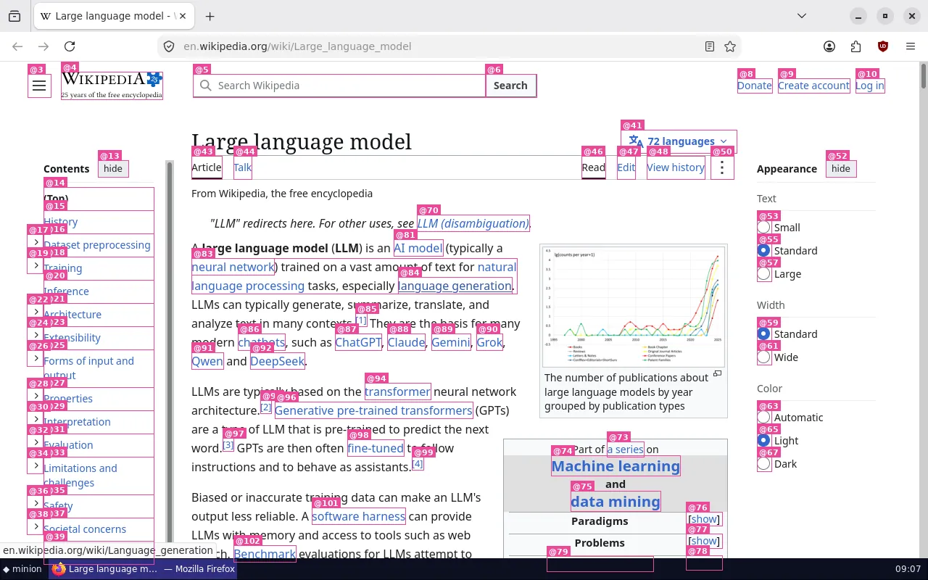Select Small text size
The height and width of the screenshot is (580, 928).
tap(763, 228)
